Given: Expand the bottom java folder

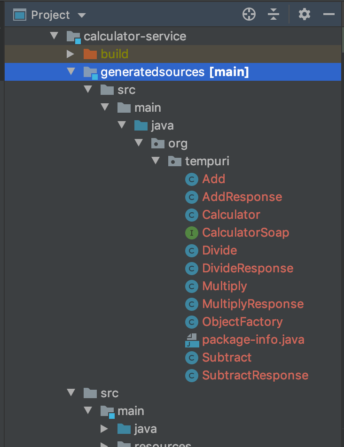Looking at the screenshot, I should [x=105, y=429].
